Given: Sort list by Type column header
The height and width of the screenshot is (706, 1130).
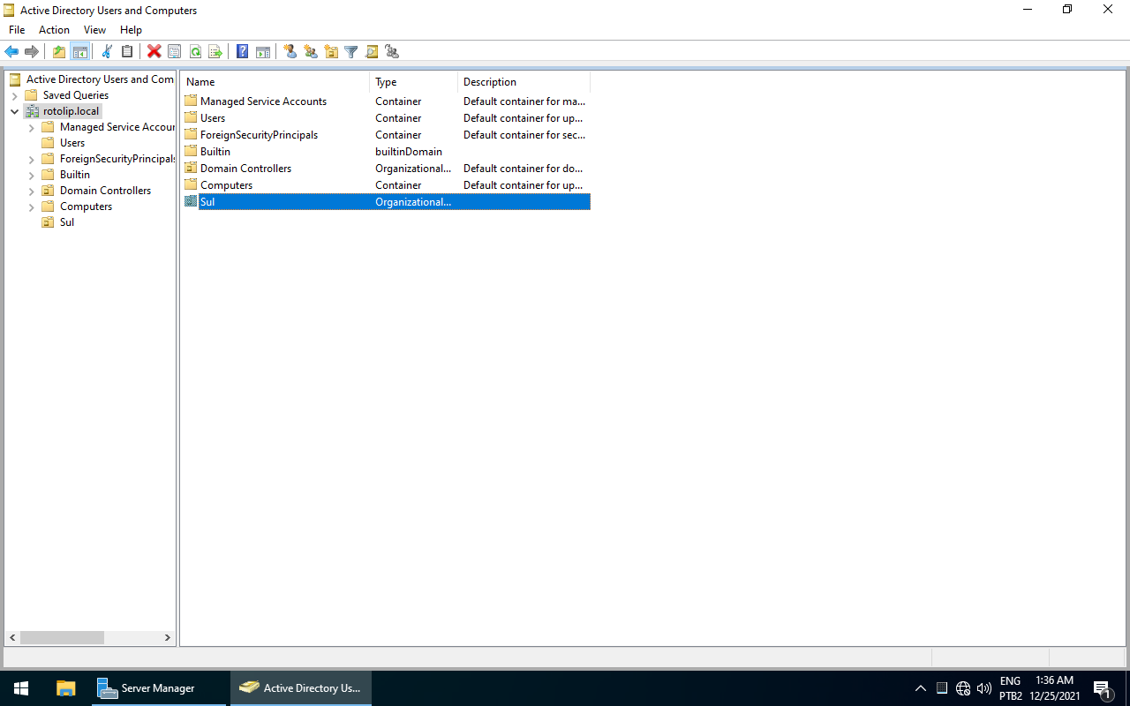Looking at the screenshot, I should click(x=412, y=82).
